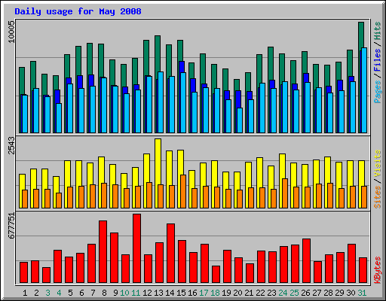The image size is (386, 301).
Task: Click day 20 on the x-axis
Action: [x=237, y=293]
